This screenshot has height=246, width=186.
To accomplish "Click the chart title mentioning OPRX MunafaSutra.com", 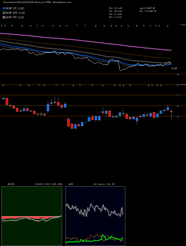I will (x=37, y=2).
